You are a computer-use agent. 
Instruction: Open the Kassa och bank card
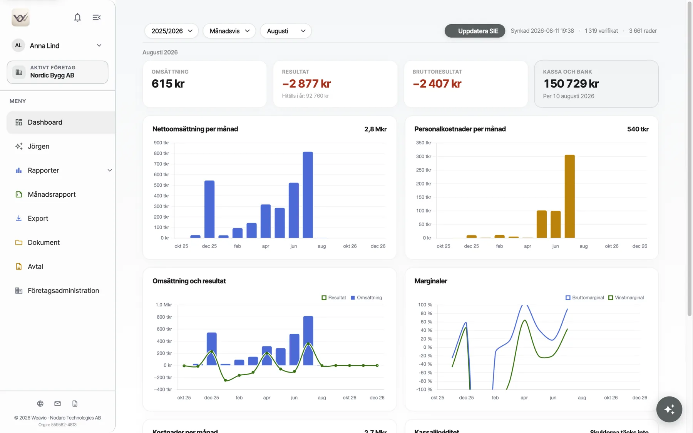pyautogui.click(x=596, y=84)
